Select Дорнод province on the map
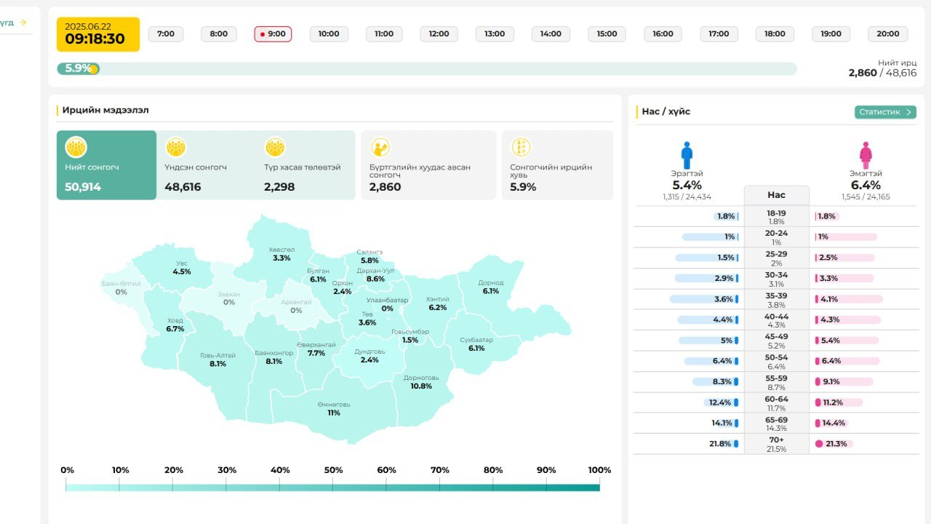 491,287
